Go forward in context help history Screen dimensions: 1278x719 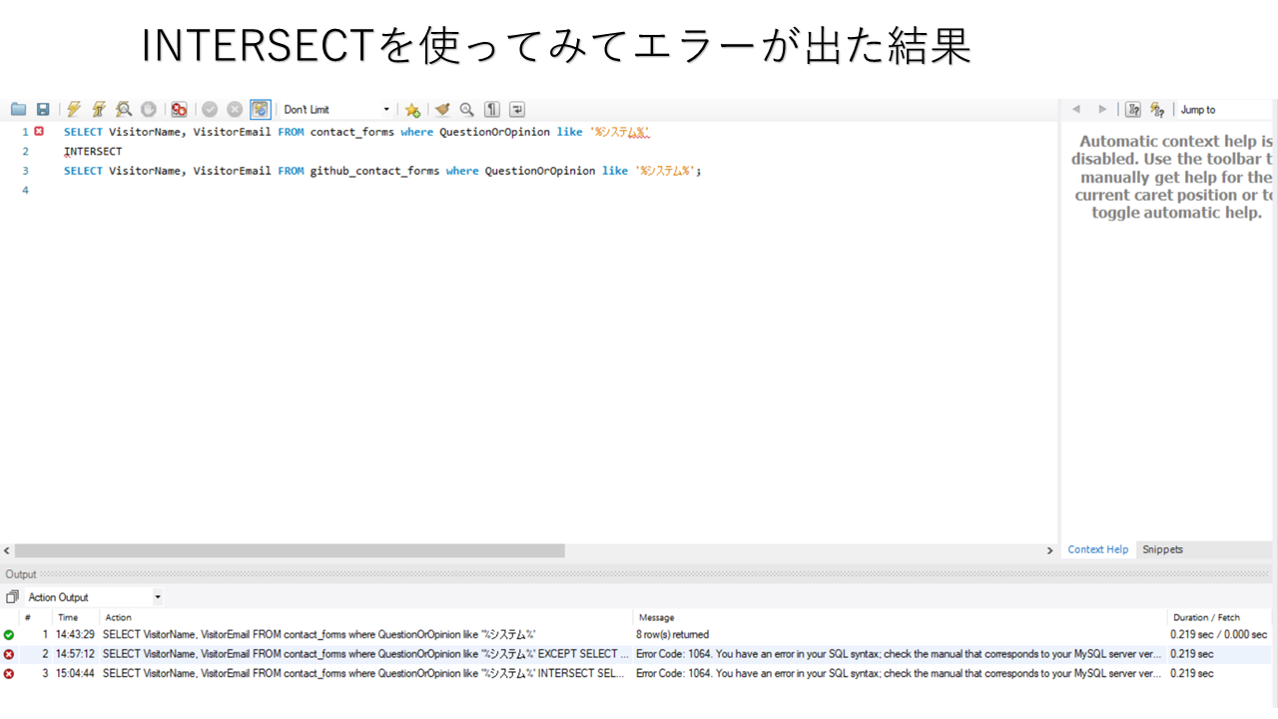coord(1102,109)
